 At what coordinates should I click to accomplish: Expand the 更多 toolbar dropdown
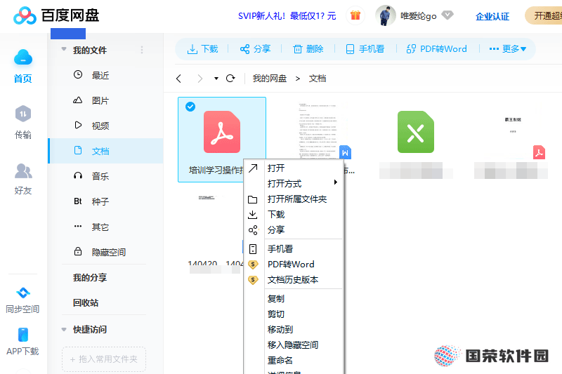pos(508,48)
